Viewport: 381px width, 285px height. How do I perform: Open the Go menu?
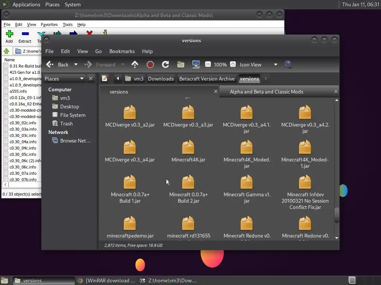click(x=98, y=51)
